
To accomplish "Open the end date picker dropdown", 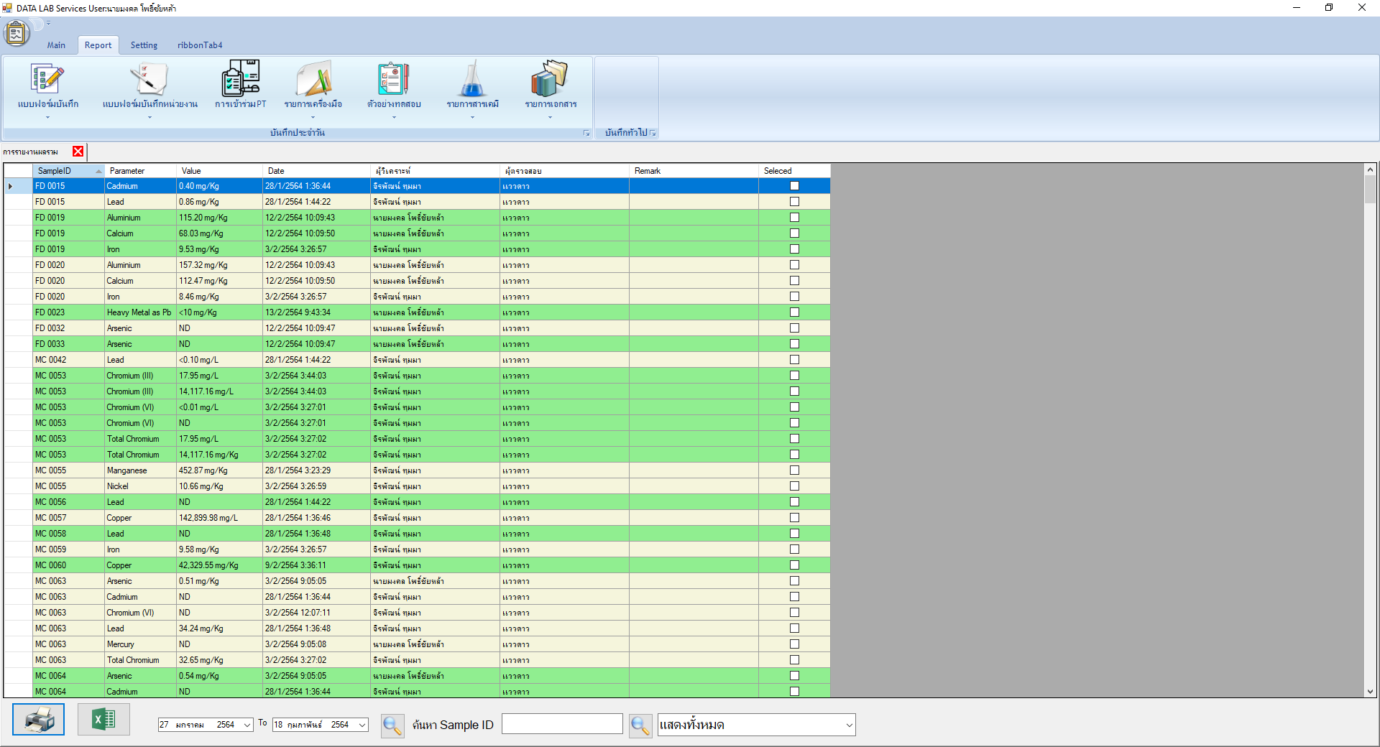I will 362,725.
